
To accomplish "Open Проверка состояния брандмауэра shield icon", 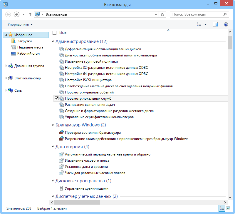I will (61, 132).
